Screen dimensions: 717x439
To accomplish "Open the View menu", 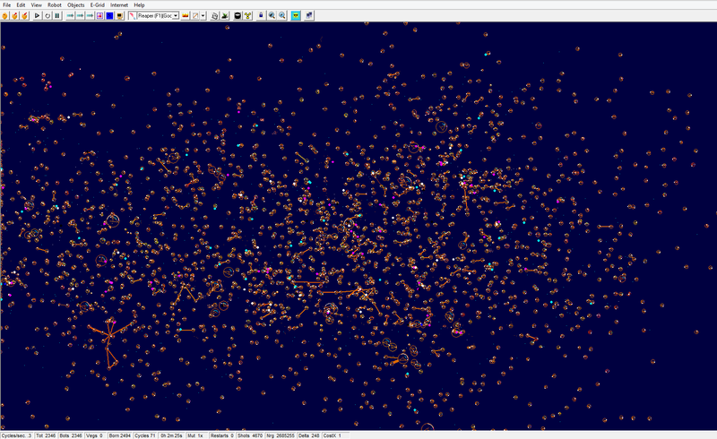I will (36, 4).
